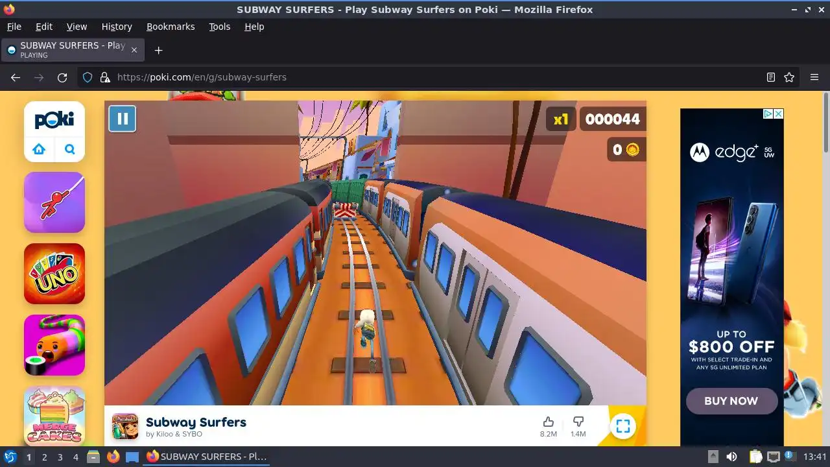Click the Subway Surfers title text

click(196, 422)
